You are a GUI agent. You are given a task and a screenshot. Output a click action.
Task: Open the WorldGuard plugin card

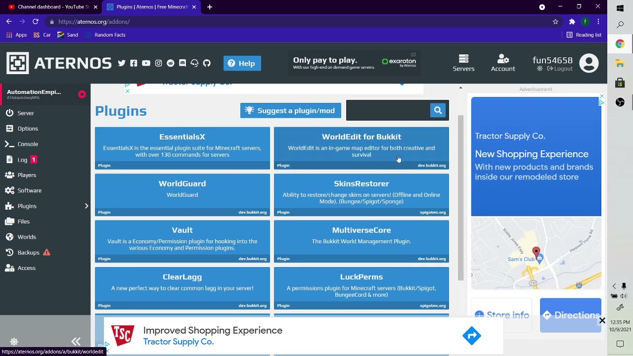pyautogui.click(x=182, y=195)
